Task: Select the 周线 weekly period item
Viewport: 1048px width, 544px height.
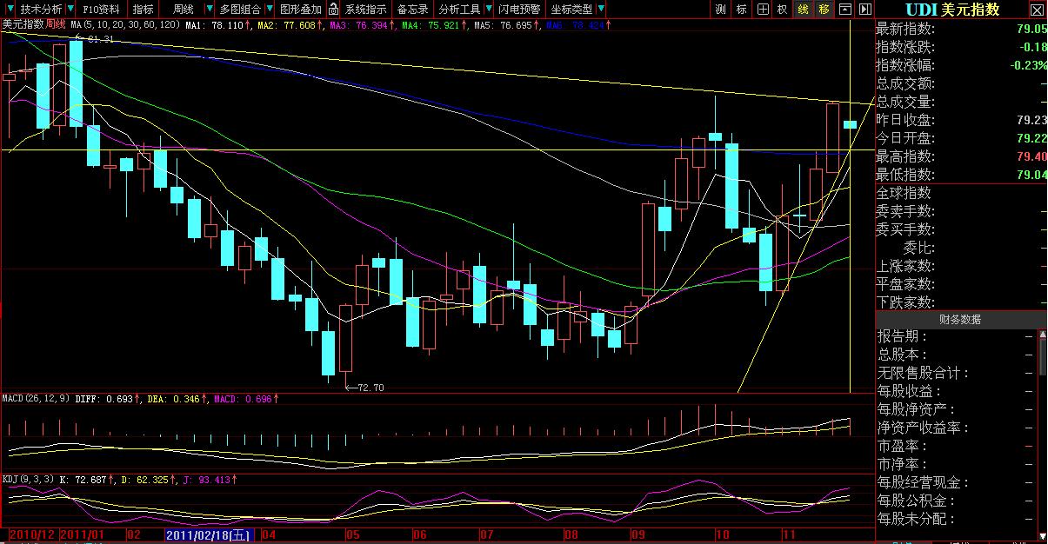Action: click(184, 10)
